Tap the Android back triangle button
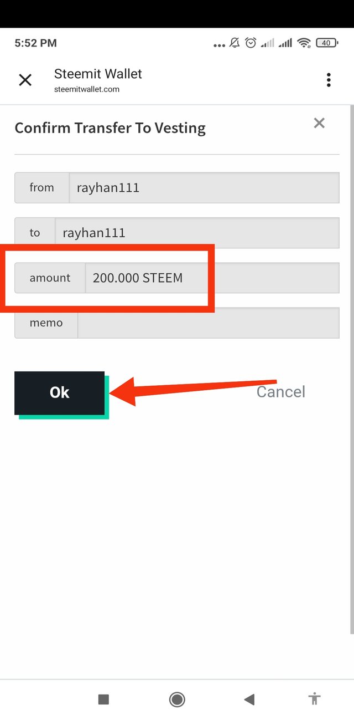This screenshot has height=720, width=354. pyautogui.click(x=249, y=699)
